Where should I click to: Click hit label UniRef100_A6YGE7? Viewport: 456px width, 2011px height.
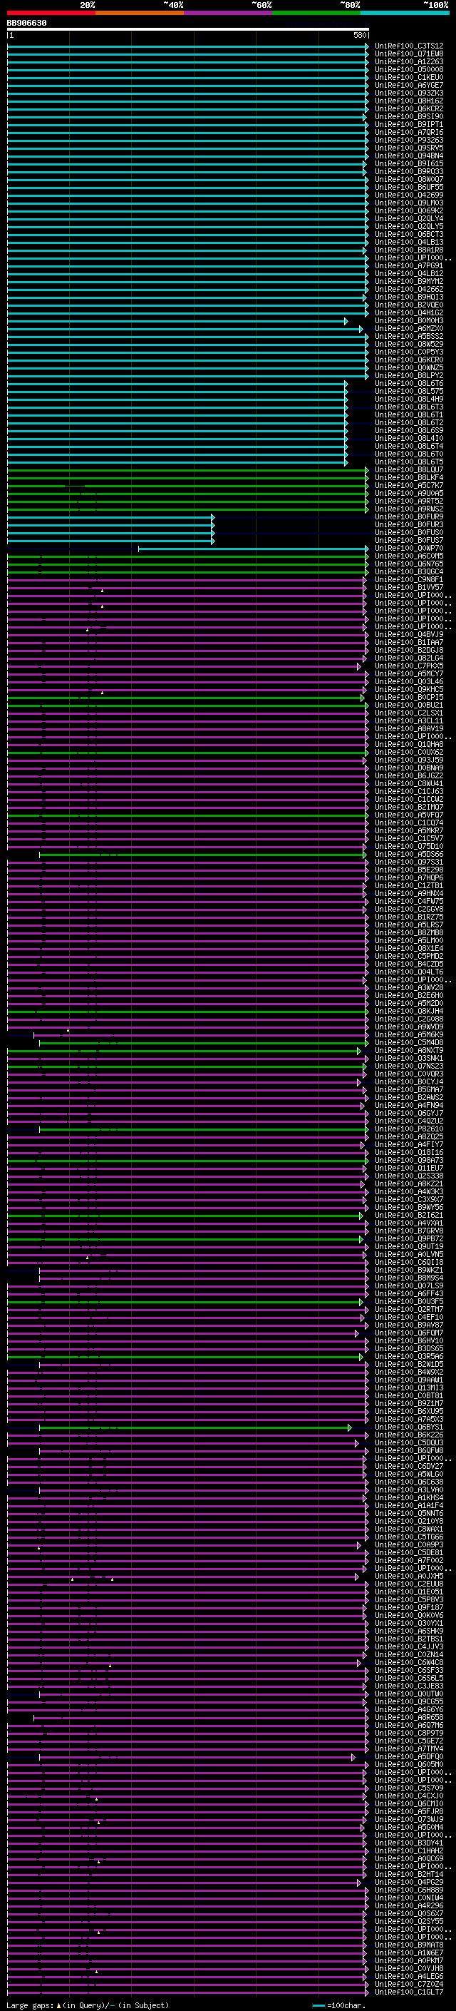coord(409,85)
